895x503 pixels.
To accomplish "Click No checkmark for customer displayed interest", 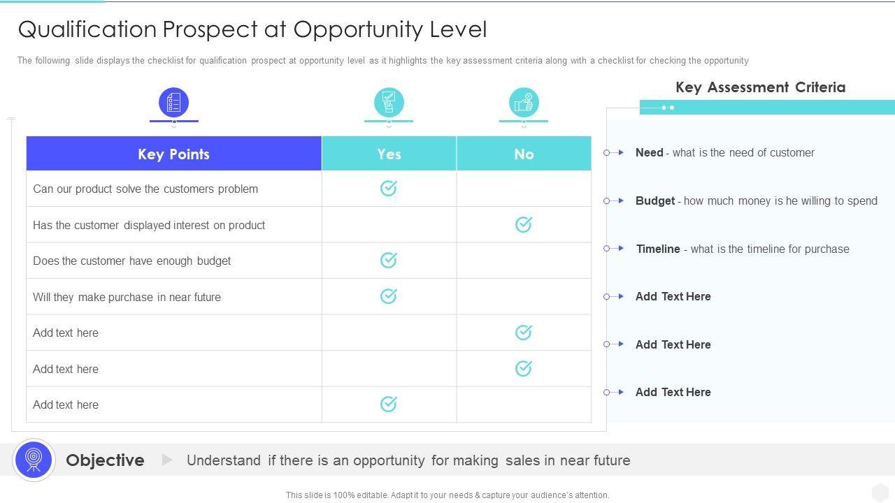I will (x=523, y=224).
